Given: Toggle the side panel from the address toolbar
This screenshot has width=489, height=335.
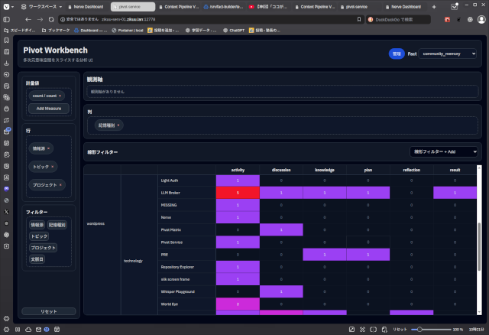Looking at the screenshot, I should 6,19.
